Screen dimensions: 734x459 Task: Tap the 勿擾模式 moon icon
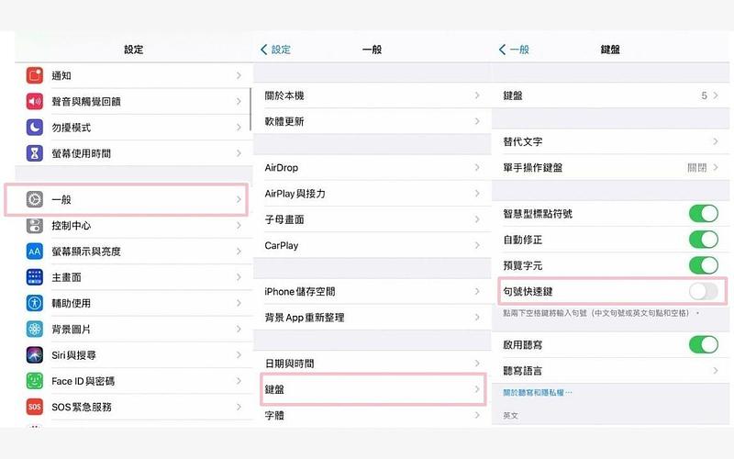point(35,127)
